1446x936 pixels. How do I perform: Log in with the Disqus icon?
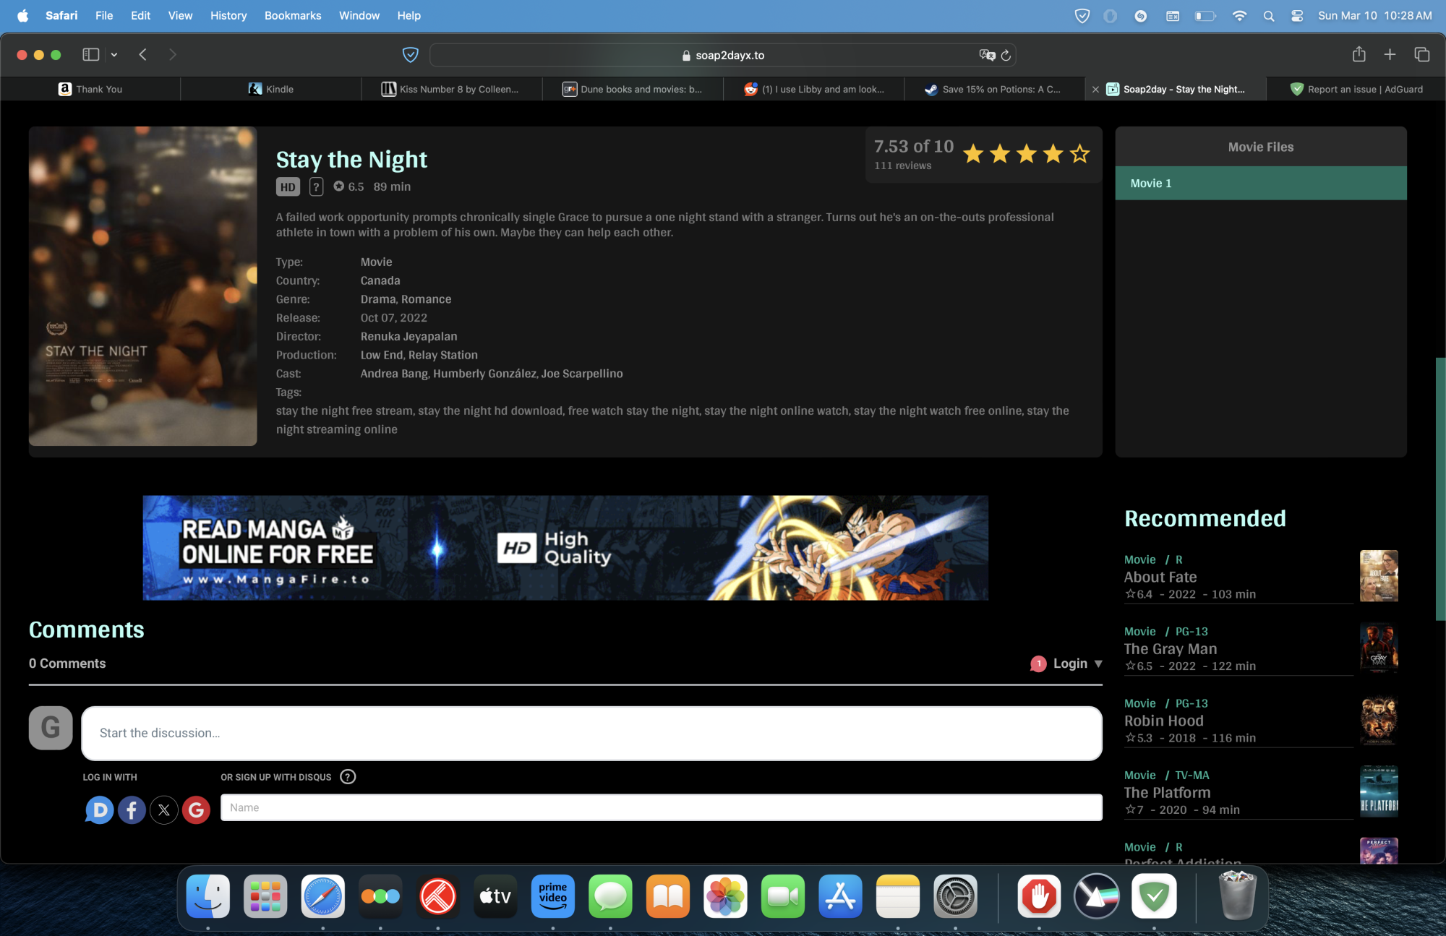(100, 810)
